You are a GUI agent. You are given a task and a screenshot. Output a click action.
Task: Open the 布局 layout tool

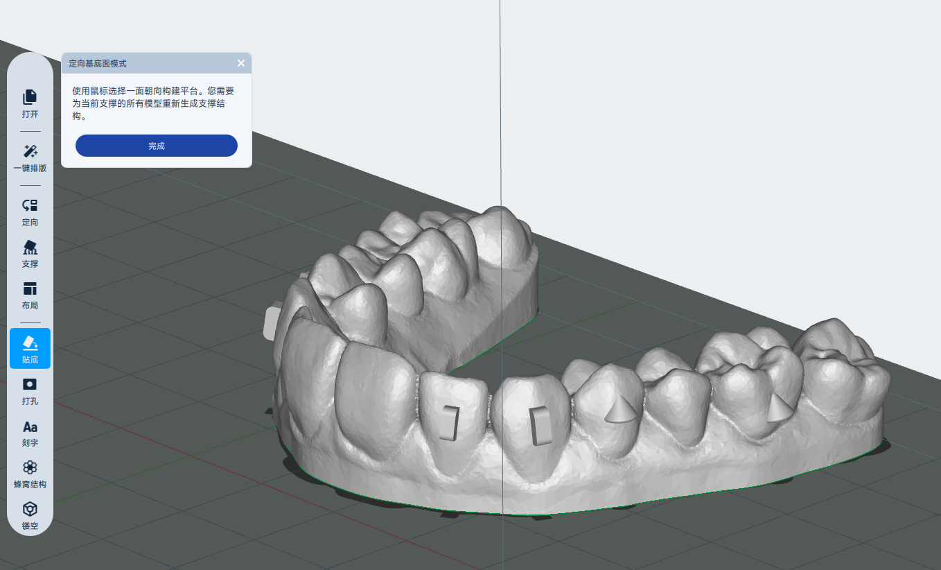tap(30, 295)
